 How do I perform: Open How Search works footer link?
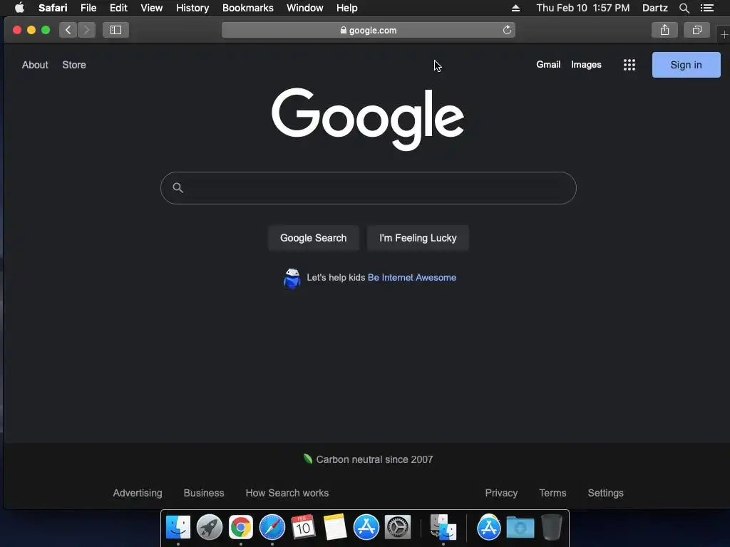pyautogui.click(x=287, y=493)
